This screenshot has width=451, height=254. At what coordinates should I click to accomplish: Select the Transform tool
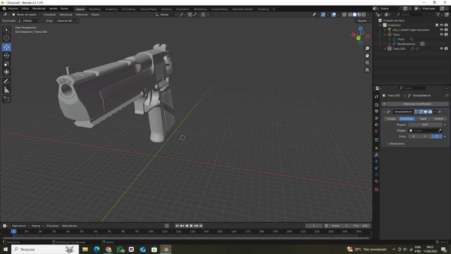(x=7, y=72)
